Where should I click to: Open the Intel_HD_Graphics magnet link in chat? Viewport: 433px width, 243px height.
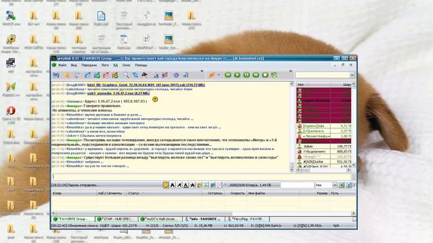pyautogui.click(x=146, y=85)
